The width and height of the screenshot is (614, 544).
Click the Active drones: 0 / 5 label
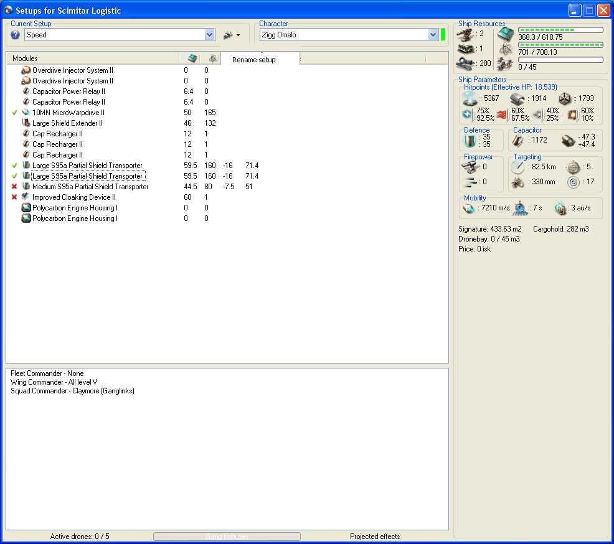click(x=80, y=536)
